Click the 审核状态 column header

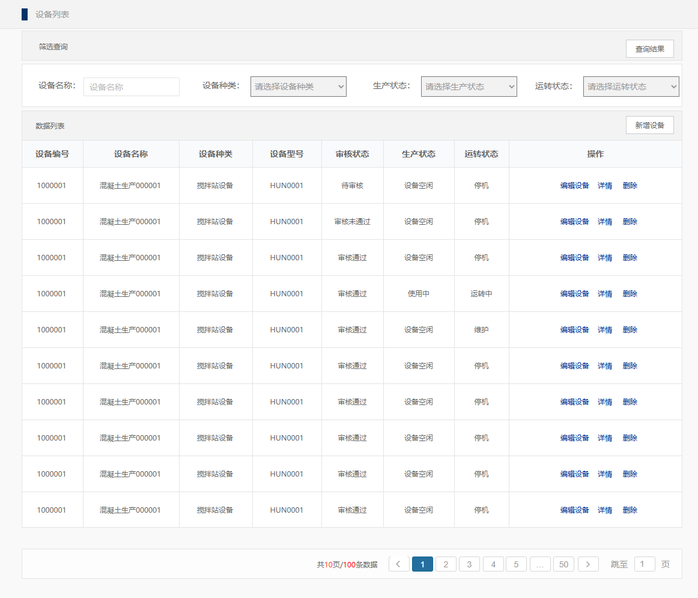(353, 154)
